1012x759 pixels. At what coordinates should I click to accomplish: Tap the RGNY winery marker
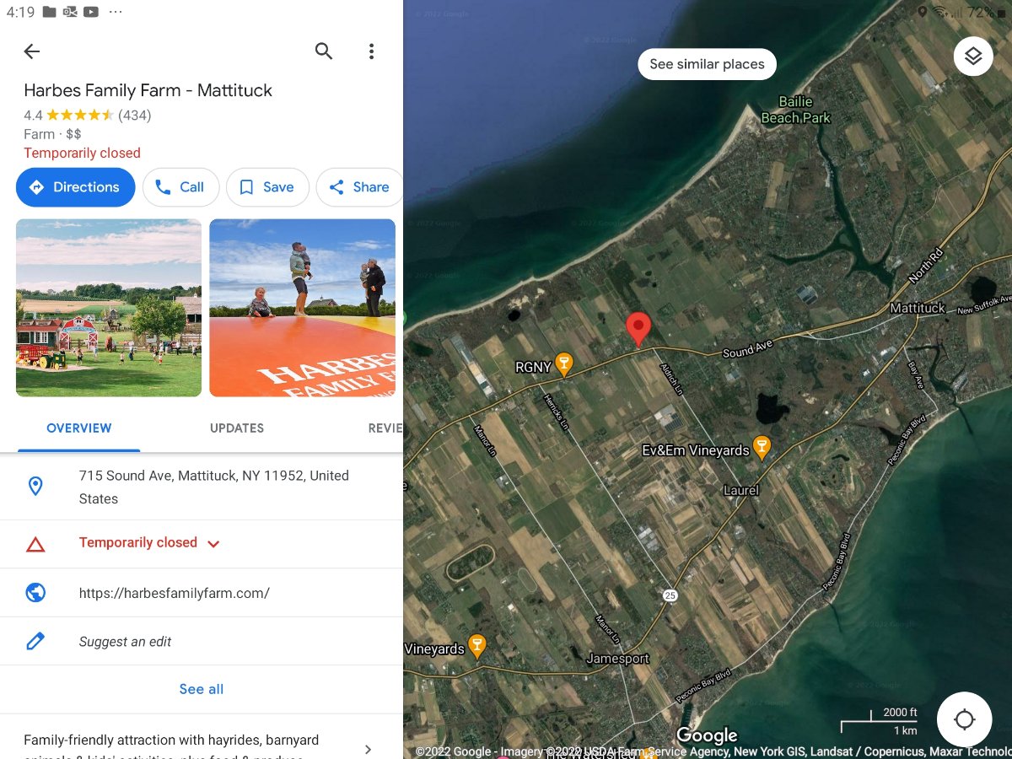(x=564, y=364)
